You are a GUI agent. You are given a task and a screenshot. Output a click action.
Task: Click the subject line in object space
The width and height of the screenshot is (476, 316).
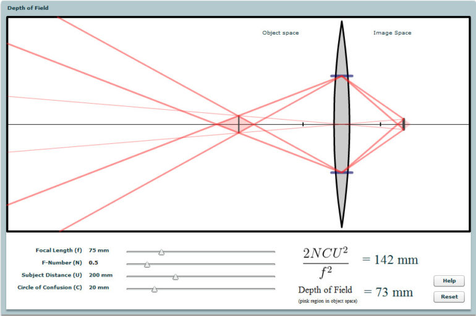pyautogui.click(x=239, y=124)
